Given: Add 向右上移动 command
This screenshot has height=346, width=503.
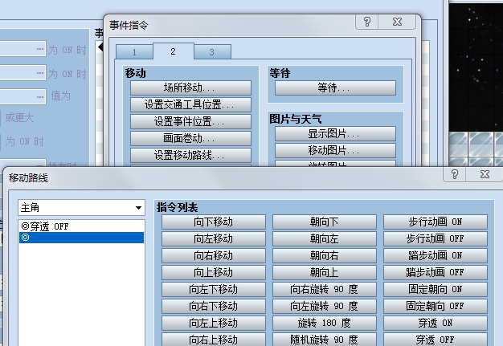Looking at the screenshot, I should (x=214, y=340).
